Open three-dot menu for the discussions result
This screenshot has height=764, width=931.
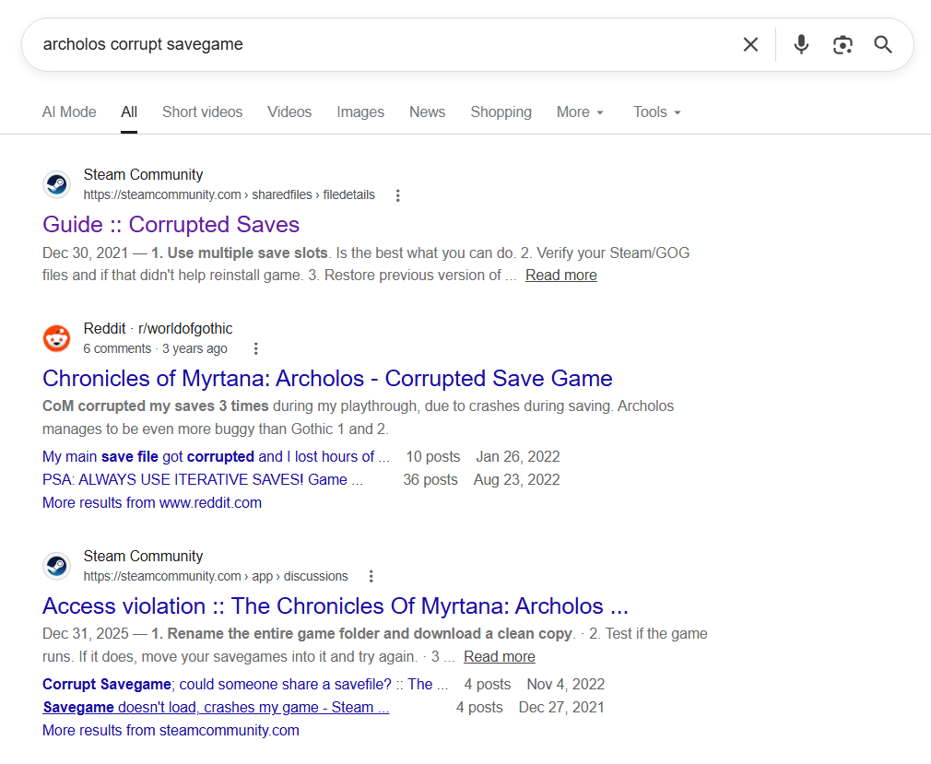(371, 576)
